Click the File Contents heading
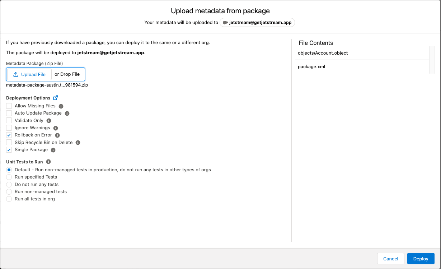 [316, 43]
